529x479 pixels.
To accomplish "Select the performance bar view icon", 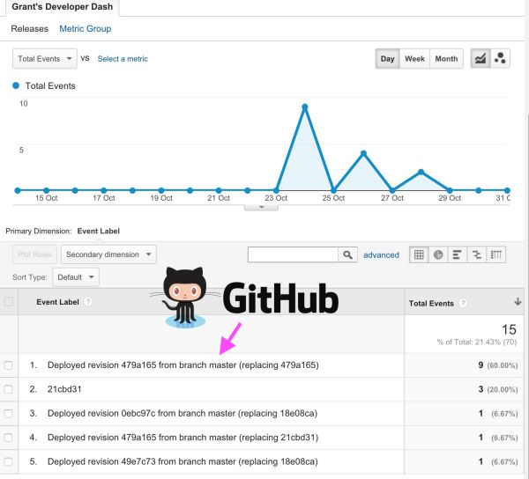I will 457,254.
